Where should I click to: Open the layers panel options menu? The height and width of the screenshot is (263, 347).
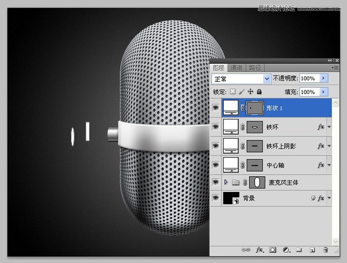[335, 67]
